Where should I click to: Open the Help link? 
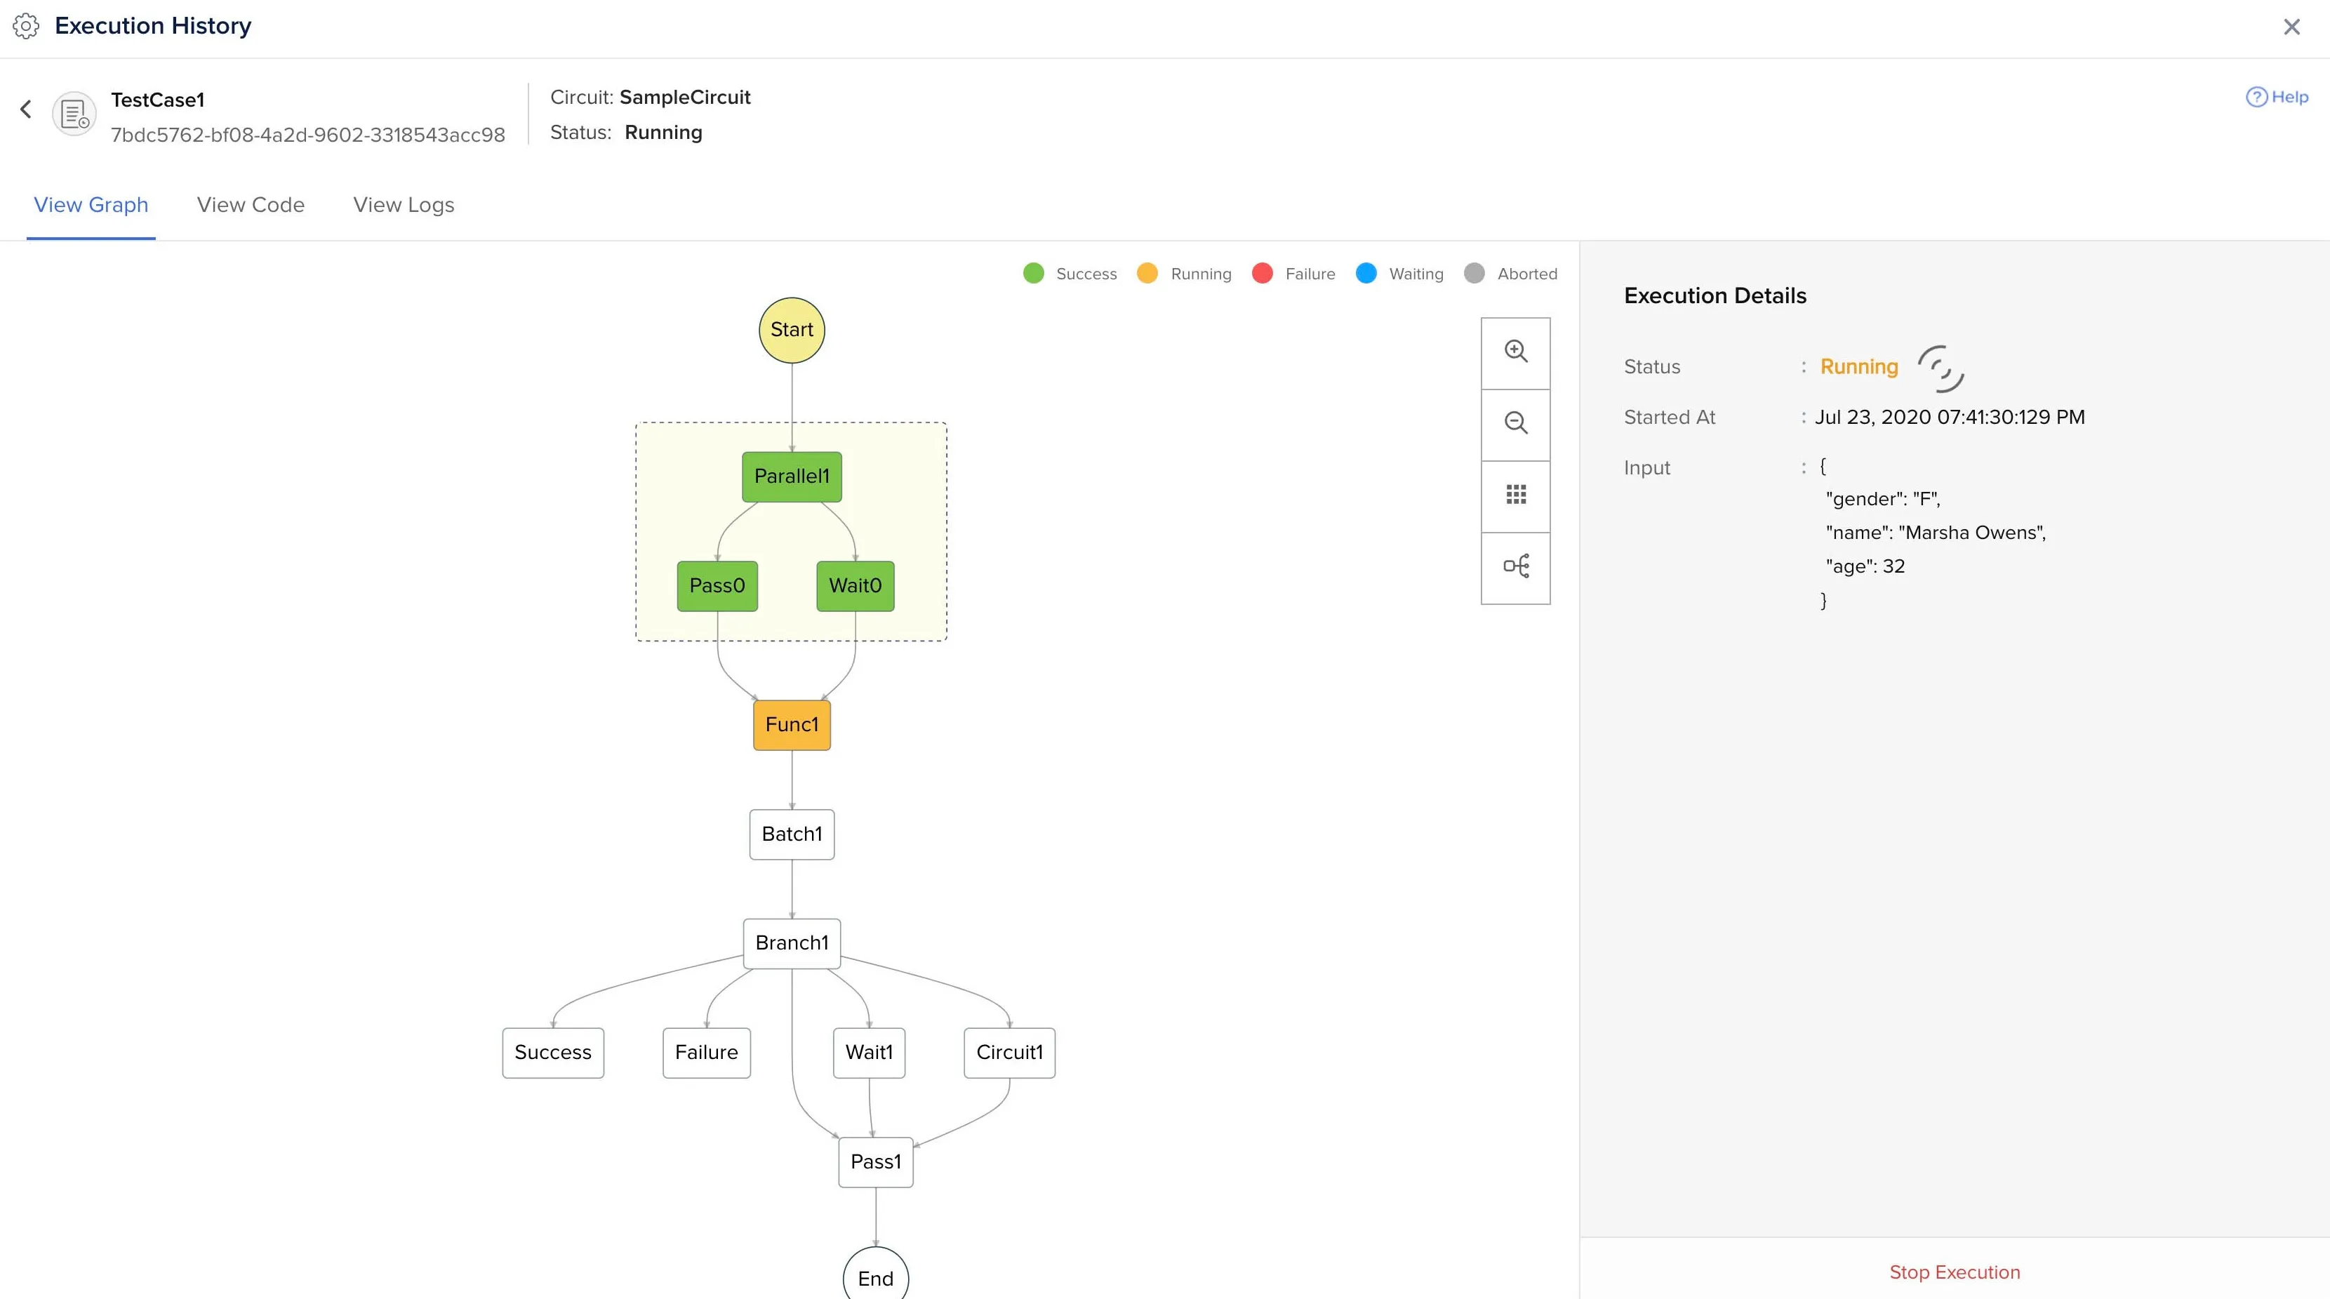click(2277, 97)
